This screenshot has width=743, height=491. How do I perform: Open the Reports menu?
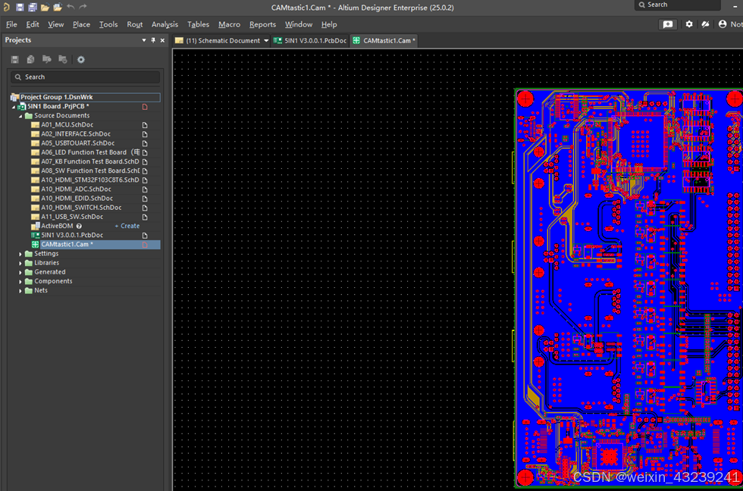click(x=262, y=24)
